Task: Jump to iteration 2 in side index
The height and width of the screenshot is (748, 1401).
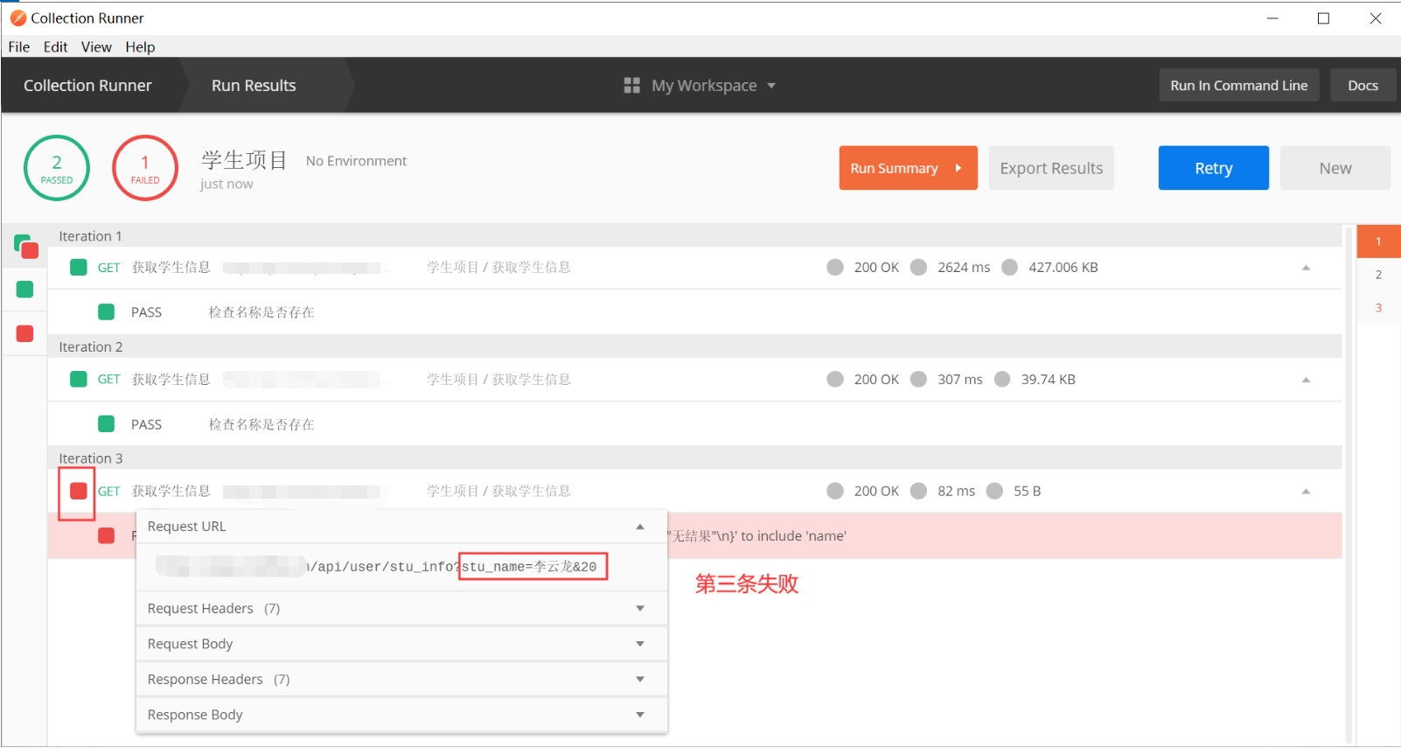Action: coord(1378,275)
